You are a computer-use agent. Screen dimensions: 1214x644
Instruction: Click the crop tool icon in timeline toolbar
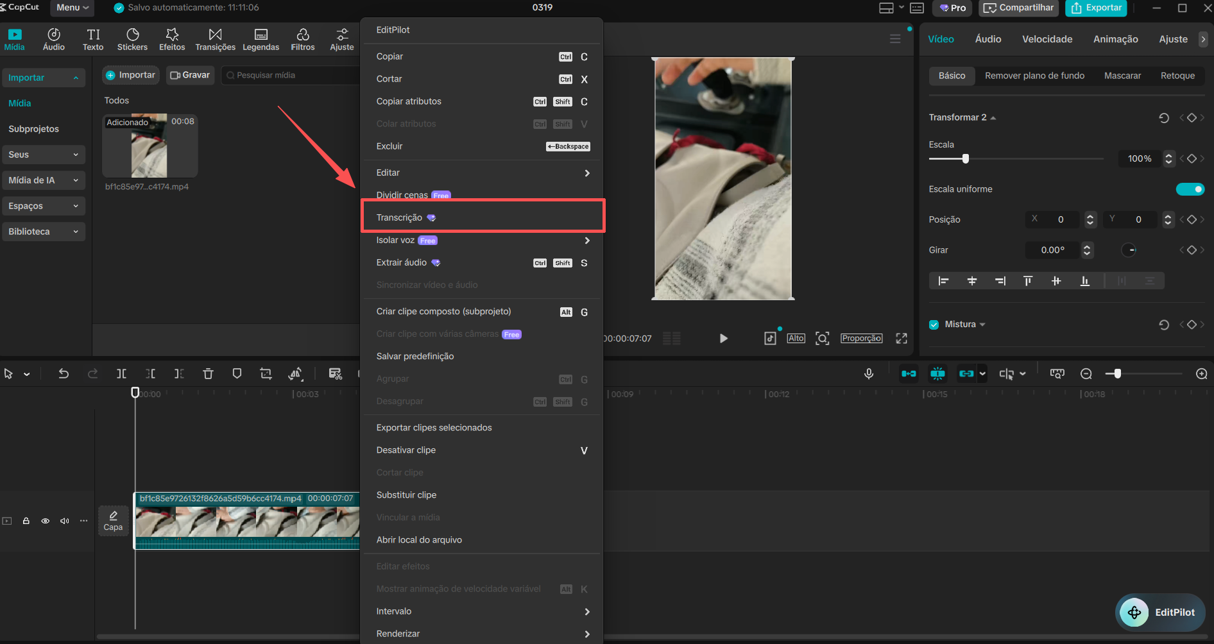coord(266,373)
